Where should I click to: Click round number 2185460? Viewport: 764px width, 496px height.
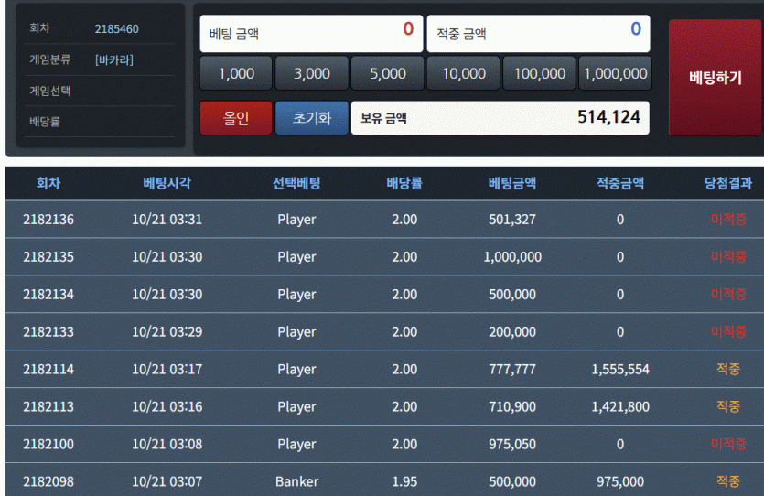coord(116,29)
